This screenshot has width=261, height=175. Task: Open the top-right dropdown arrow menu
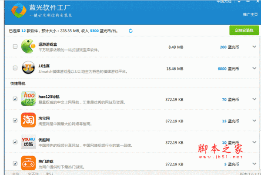pyautogui.click(x=239, y=2)
